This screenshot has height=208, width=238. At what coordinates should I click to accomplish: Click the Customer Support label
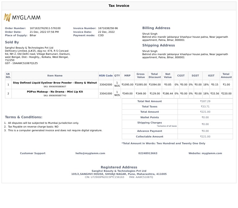pos(33,153)
